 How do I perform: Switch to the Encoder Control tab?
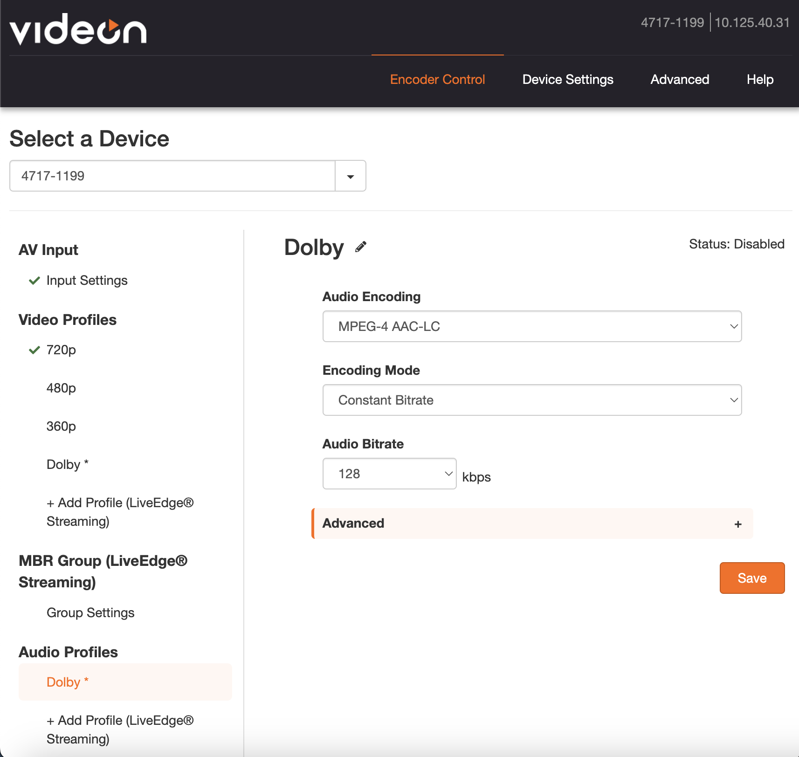tap(437, 80)
